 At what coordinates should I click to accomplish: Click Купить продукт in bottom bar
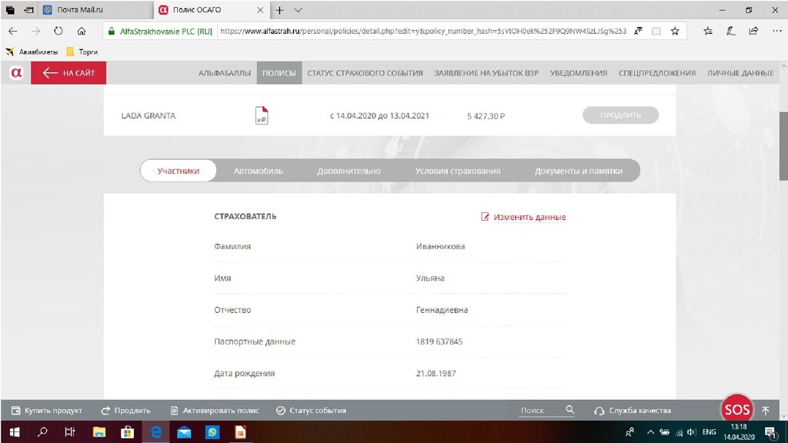coord(47,411)
